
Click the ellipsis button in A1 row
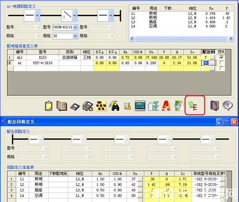click(x=212, y=63)
